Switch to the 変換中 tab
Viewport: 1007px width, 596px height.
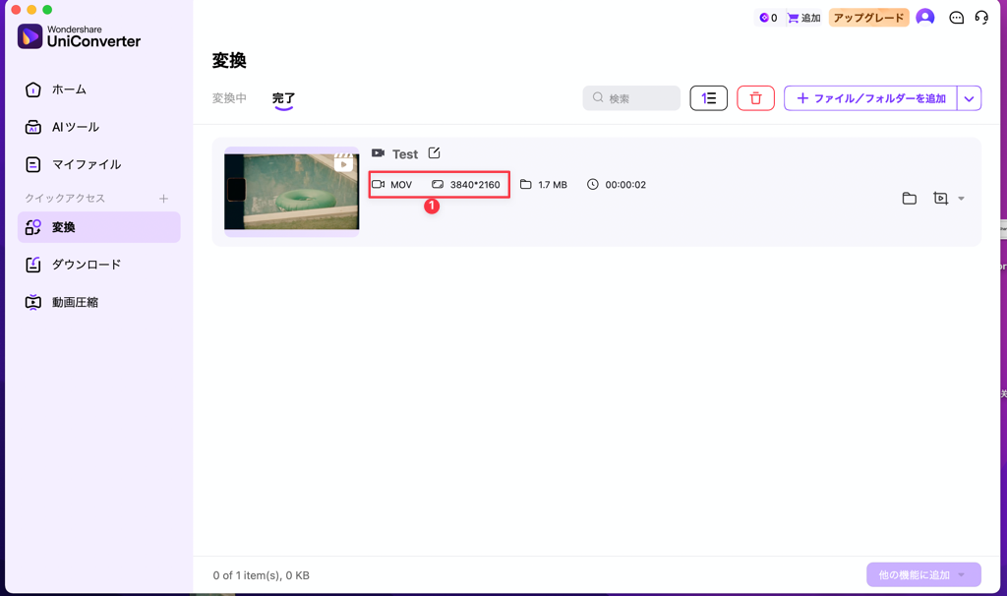tap(229, 97)
